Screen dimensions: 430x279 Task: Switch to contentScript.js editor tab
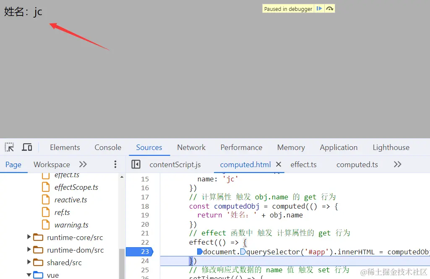click(175, 165)
